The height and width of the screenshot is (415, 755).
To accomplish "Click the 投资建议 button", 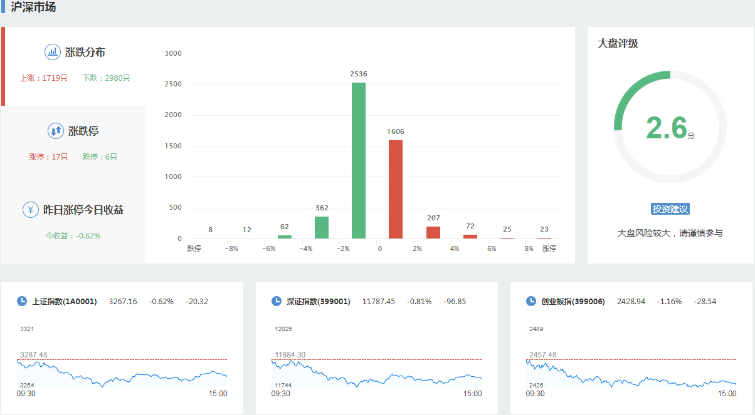I will [670, 209].
